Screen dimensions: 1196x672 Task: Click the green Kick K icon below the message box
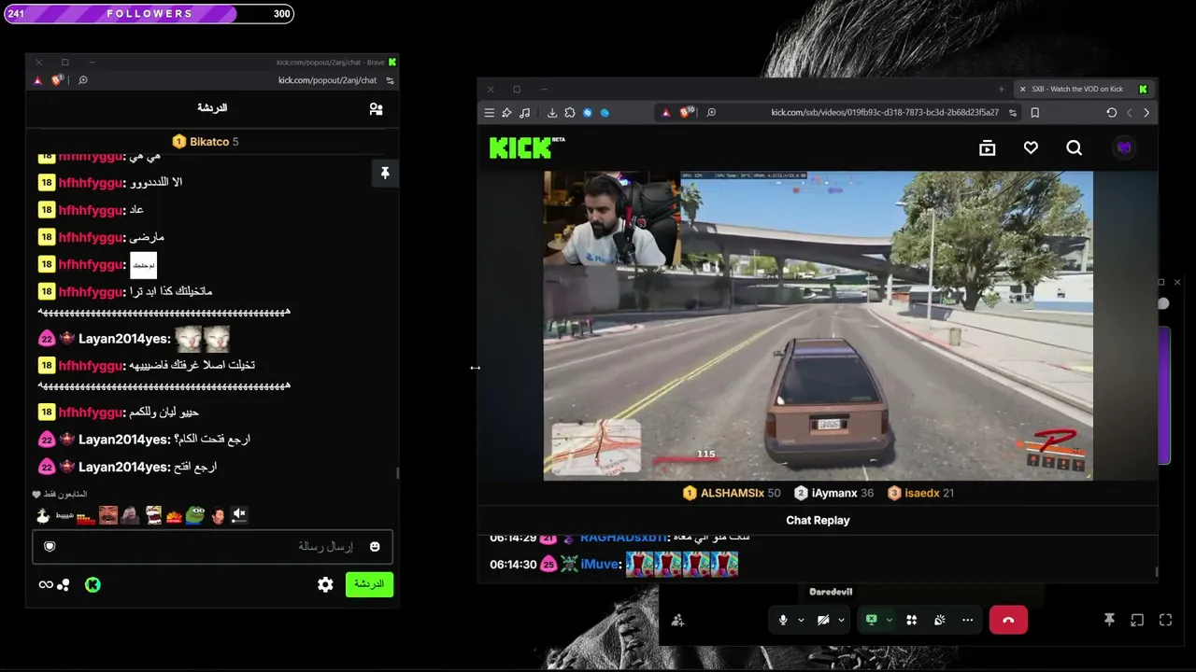tap(93, 584)
